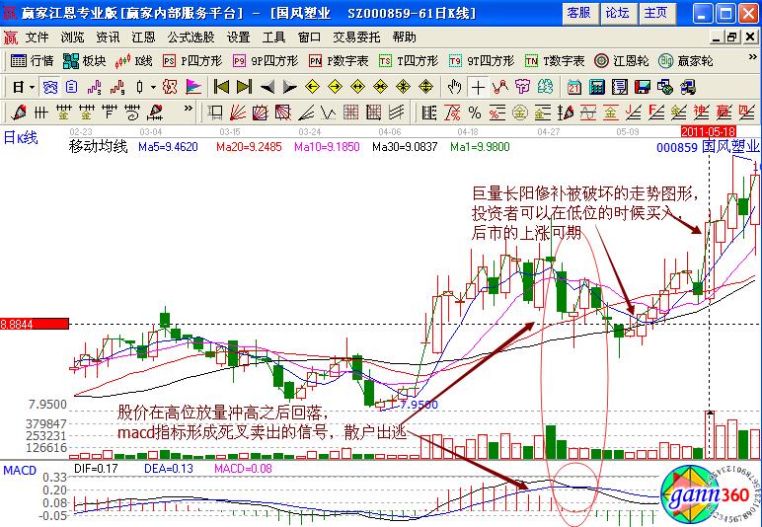Open the 帮助 menu
The image size is (762, 527).
405,37
